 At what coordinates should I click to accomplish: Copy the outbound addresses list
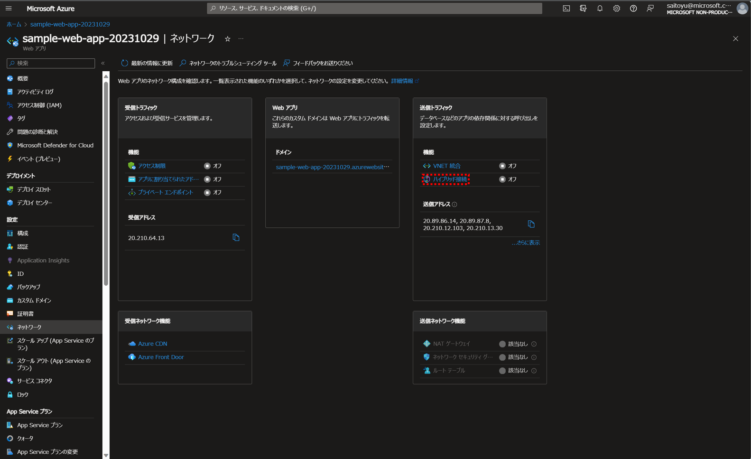pos(531,224)
